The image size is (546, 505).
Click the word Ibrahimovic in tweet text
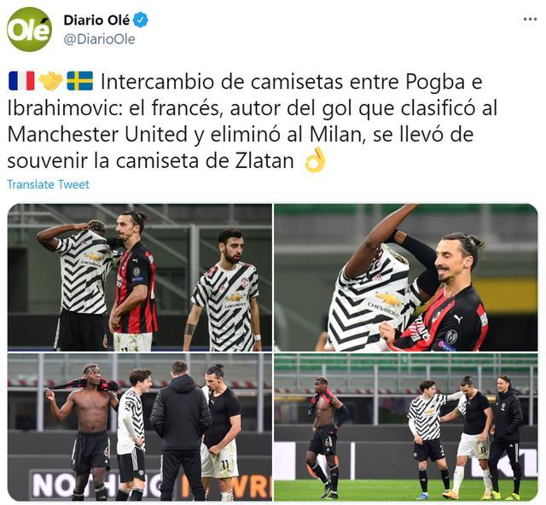[x=65, y=108]
